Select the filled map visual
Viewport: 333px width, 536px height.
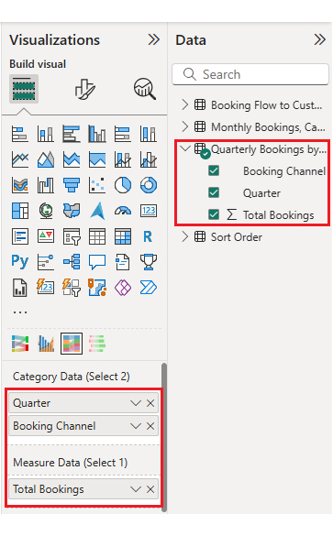72,211
